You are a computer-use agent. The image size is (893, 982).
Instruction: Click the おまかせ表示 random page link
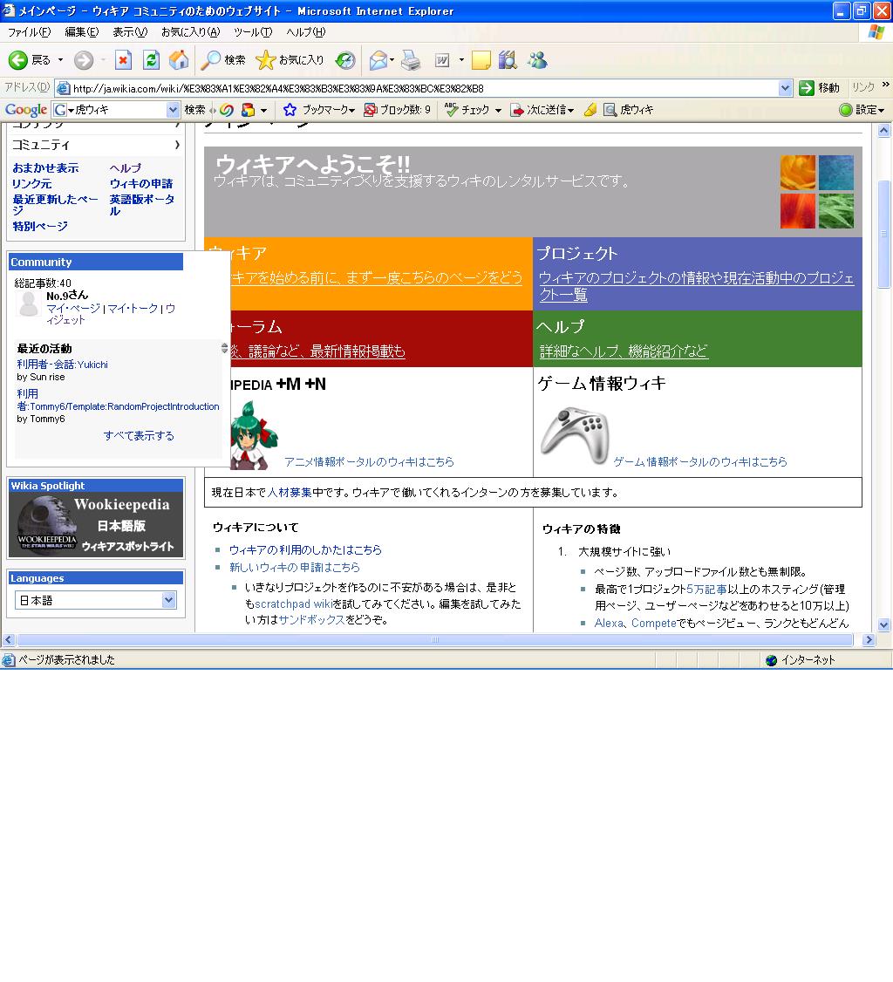pyautogui.click(x=45, y=168)
